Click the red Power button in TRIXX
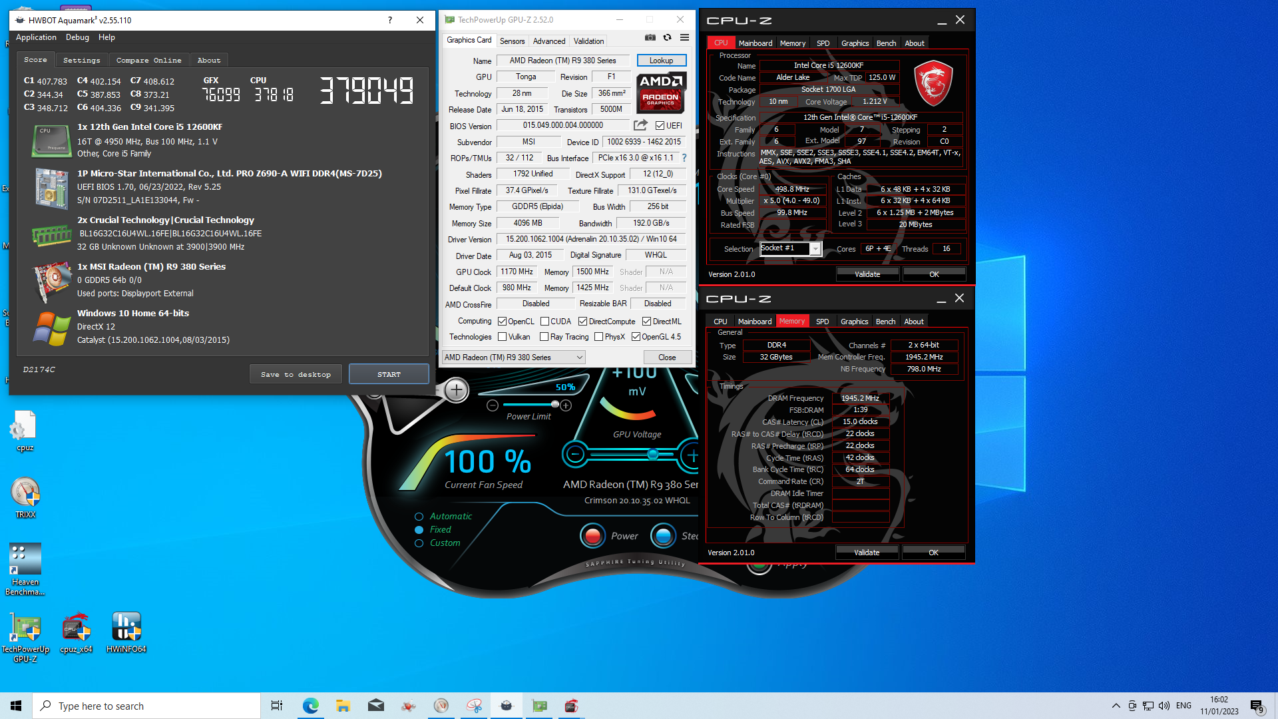Viewport: 1278px width, 719px height. click(x=592, y=535)
